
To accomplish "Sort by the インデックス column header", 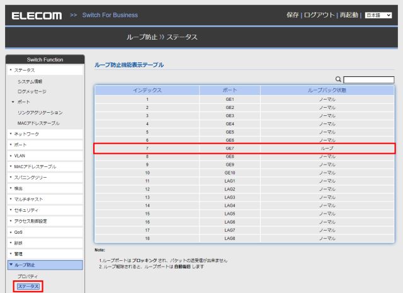I will 147,90.
